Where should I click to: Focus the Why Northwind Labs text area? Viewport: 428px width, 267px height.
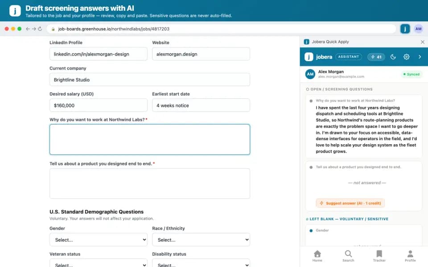point(150,139)
